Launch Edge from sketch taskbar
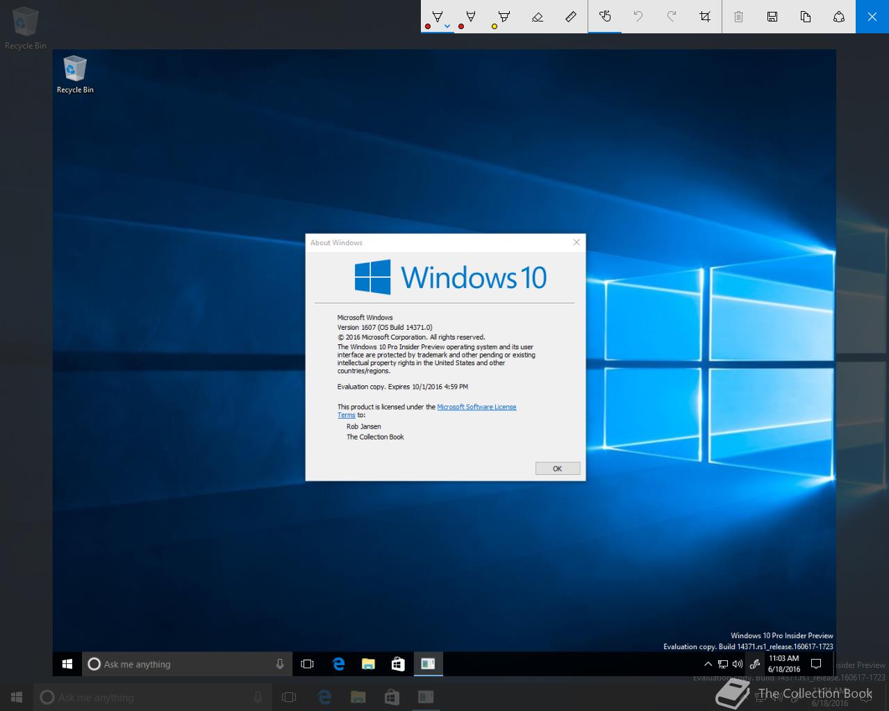The height and width of the screenshot is (711, 889). (x=338, y=664)
